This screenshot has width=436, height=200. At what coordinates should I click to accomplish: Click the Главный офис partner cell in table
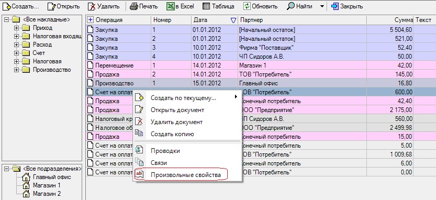302,83
